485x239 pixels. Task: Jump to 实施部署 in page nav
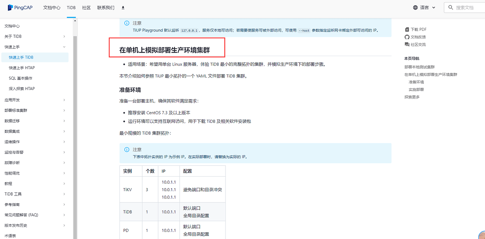point(416,89)
